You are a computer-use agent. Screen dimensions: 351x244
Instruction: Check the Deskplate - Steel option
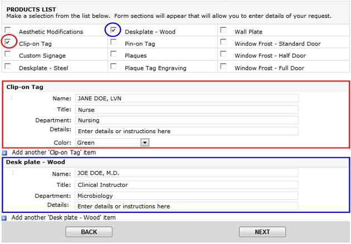[8, 66]
